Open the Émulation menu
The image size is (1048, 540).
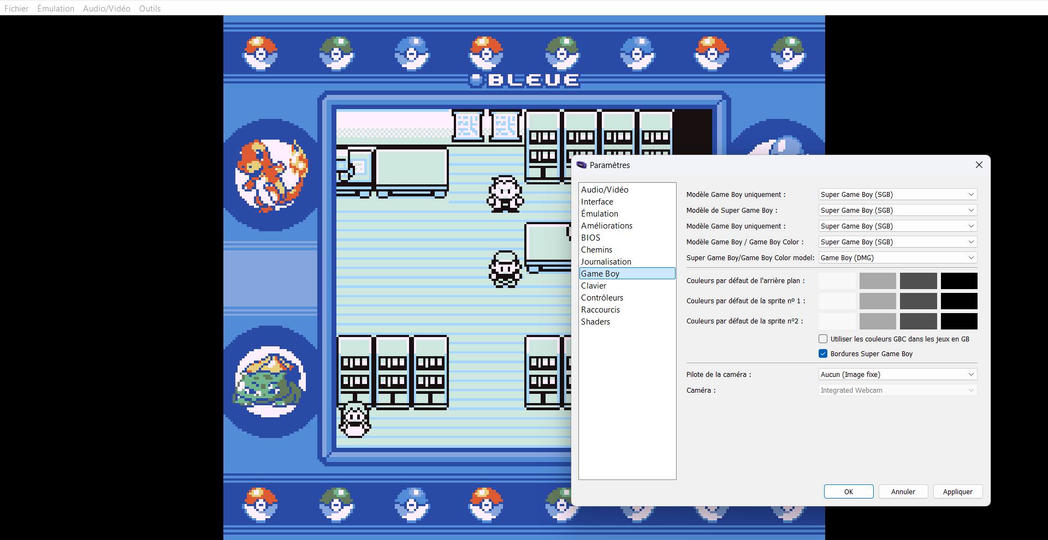(x=56, y=8)
